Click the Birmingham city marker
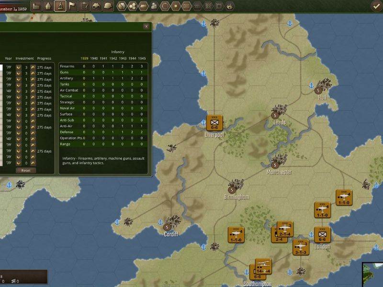 [232, 189]
